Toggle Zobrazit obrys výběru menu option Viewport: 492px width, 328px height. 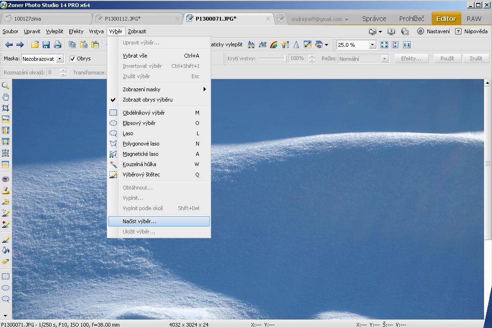147,100
